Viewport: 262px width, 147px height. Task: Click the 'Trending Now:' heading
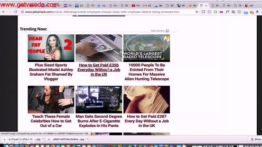pos(34,29)
